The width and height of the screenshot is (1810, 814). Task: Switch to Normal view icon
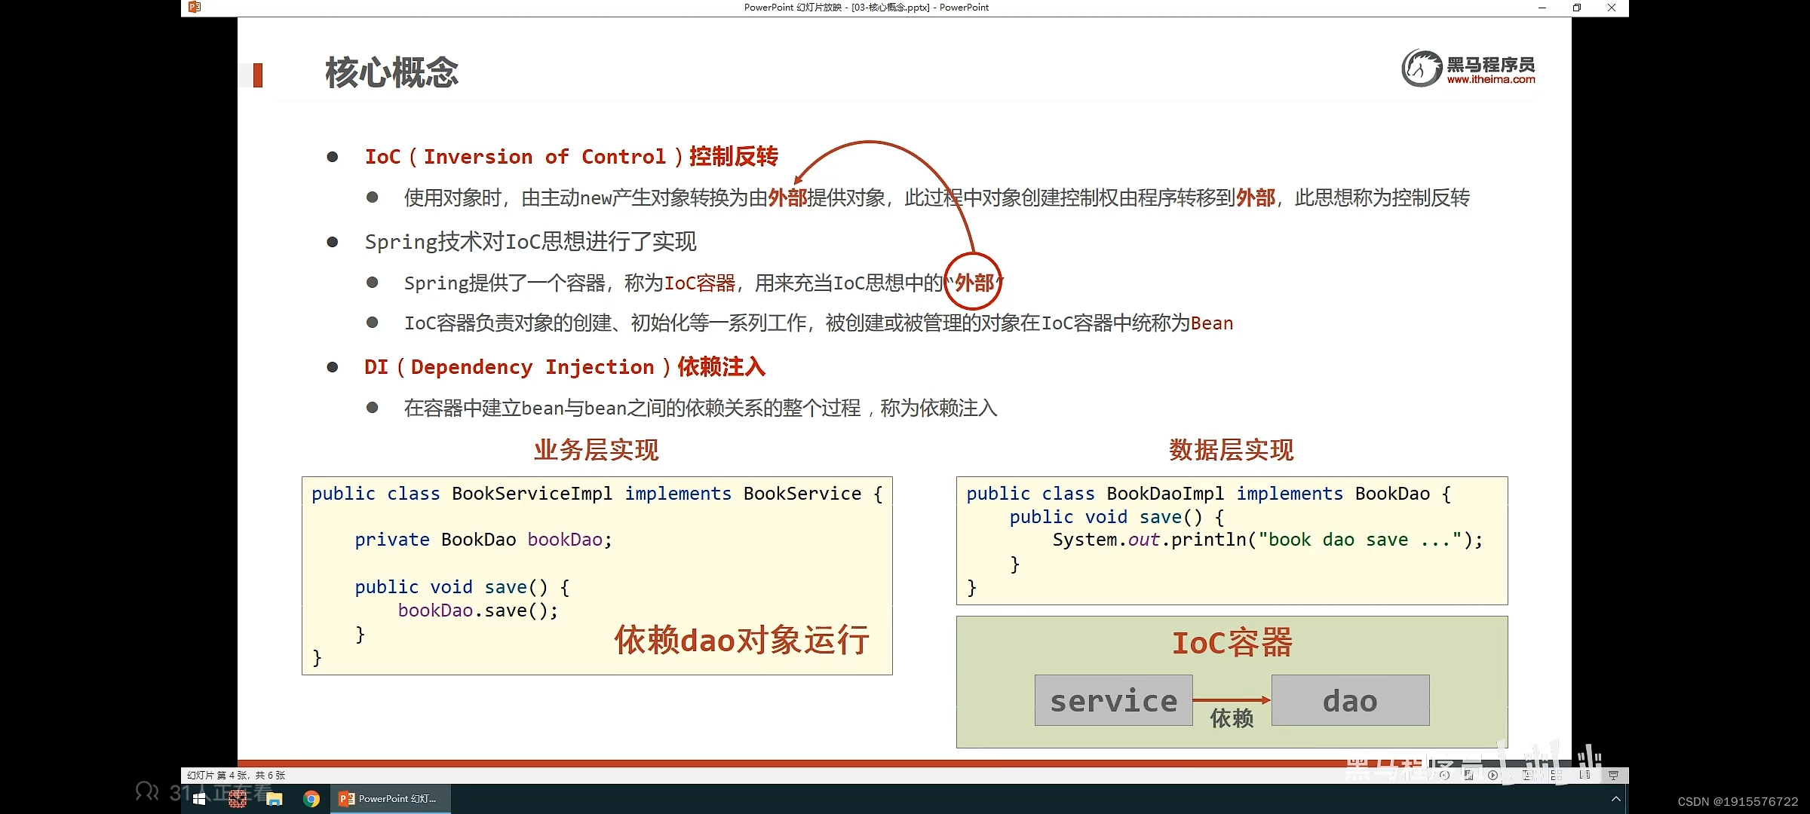point(1528,775)
